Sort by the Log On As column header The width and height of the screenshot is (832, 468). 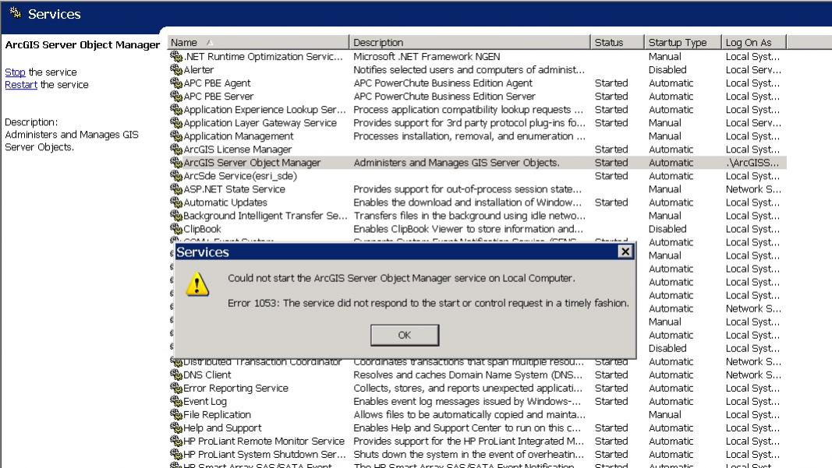click(753, 42)
